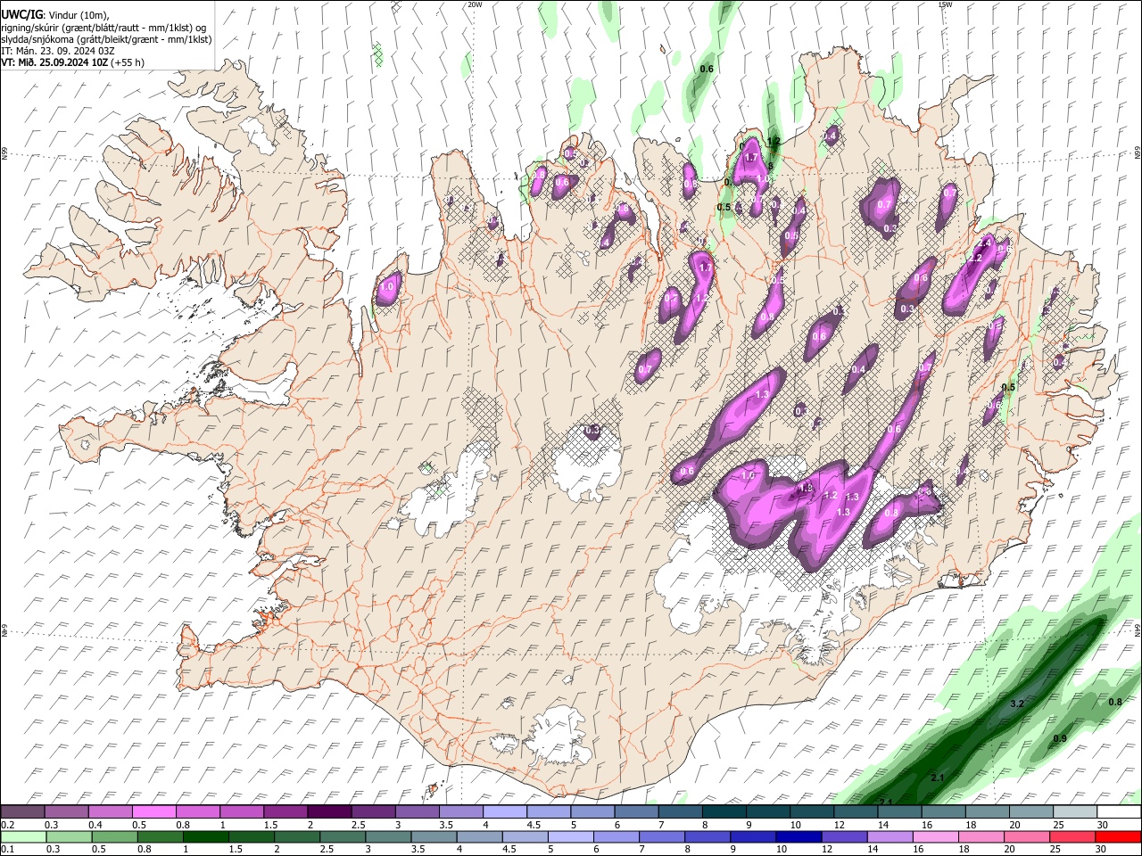This screenshot has height=856, width=1142.
Task: Click the "0.3" snow value north of Hofsjökull glacier
Action: [x=592, y=431]
